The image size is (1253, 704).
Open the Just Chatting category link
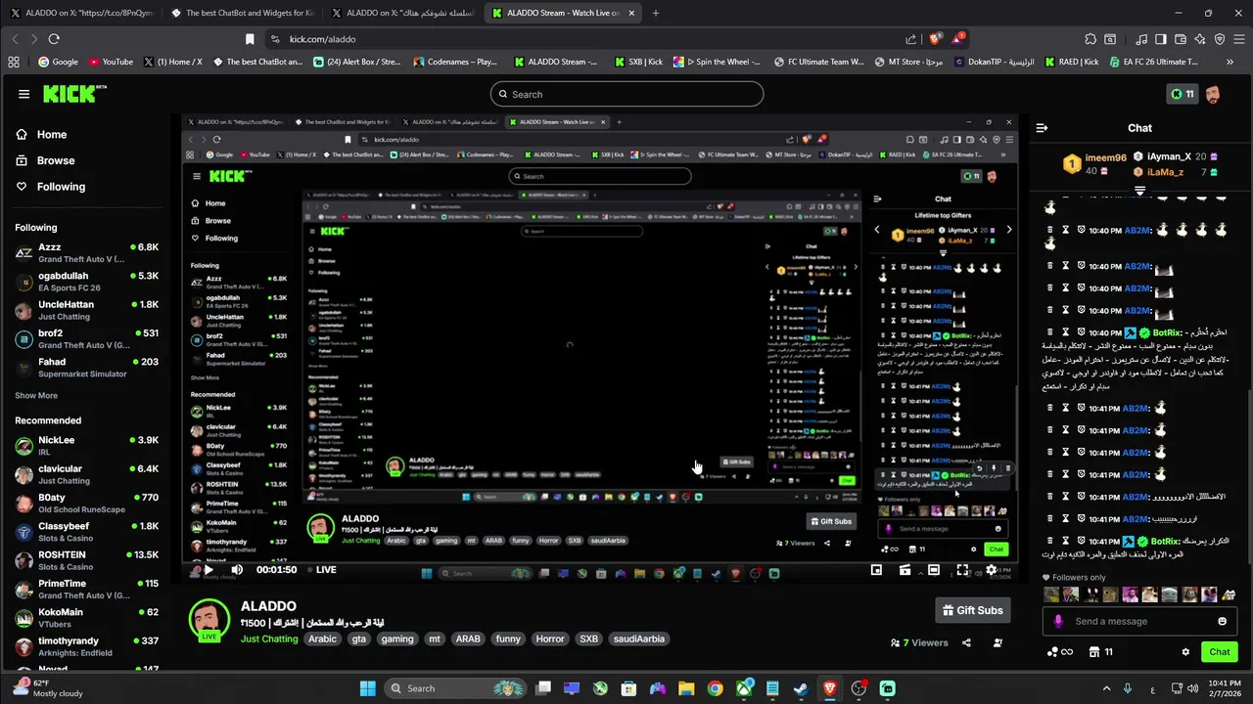click(269, 638)
